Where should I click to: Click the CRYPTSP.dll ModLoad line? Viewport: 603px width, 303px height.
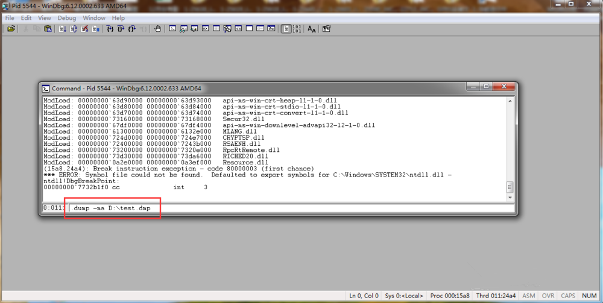[x=154, y=137]
